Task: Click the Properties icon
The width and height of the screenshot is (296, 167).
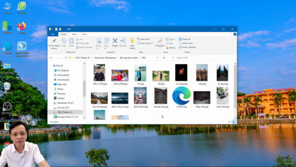Action: pyautogui.click(x=160, y=41)
